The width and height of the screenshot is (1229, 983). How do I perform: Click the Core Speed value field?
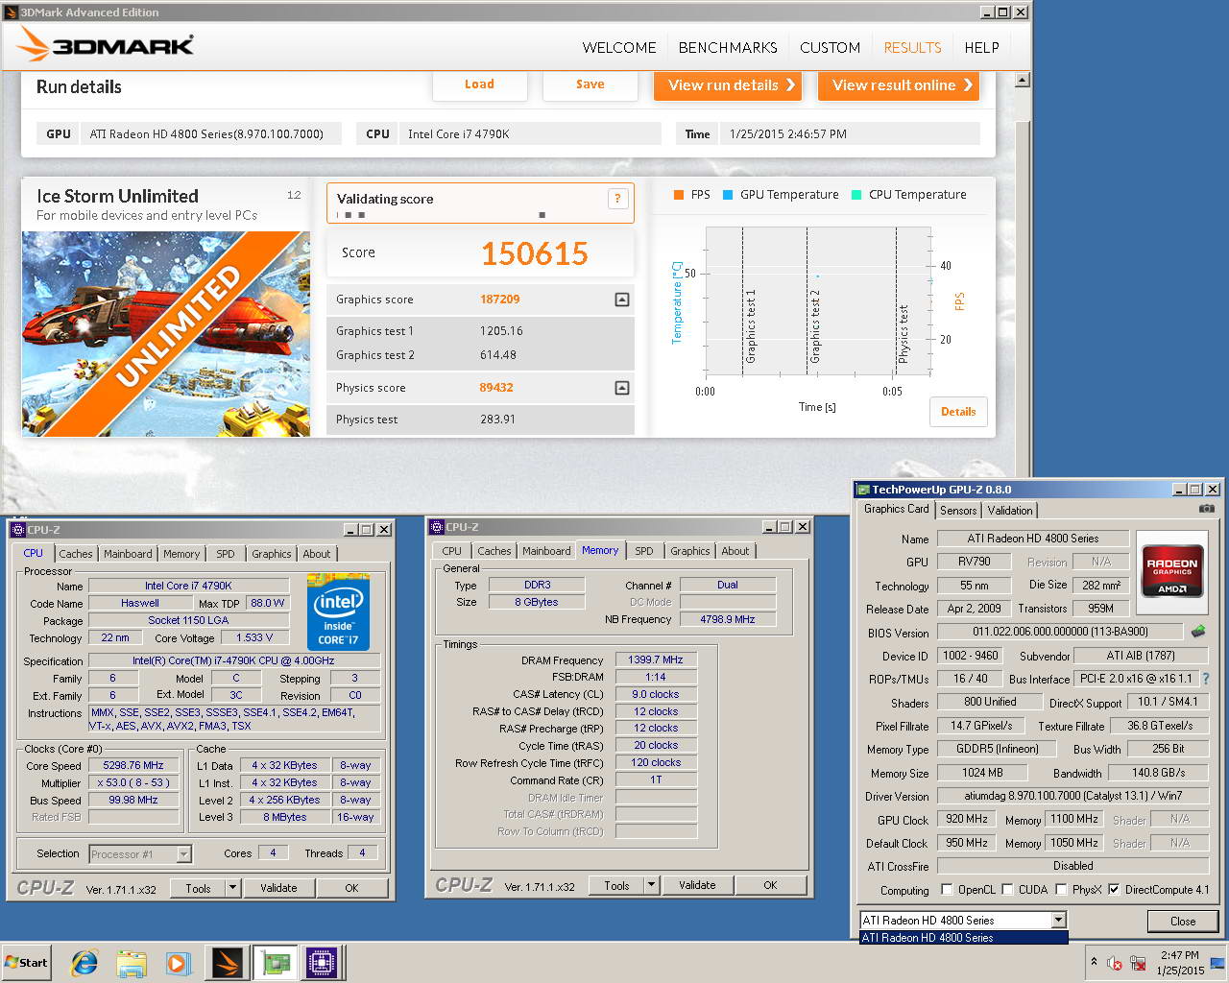133,765
